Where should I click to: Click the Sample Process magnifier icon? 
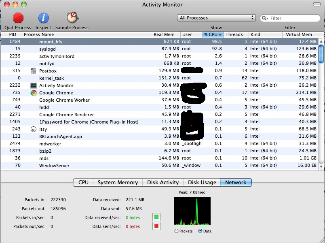pos(72,17)
